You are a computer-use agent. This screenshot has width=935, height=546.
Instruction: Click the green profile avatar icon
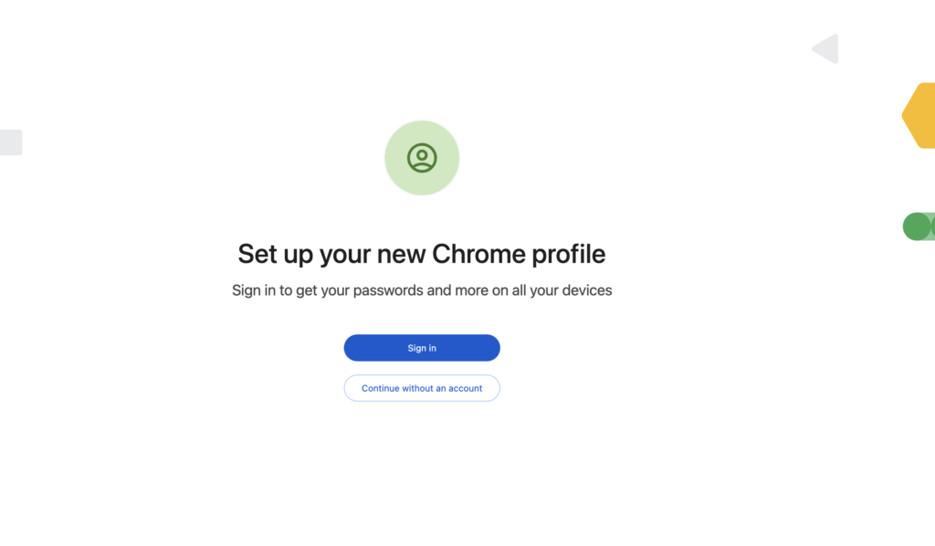[422, 157]
